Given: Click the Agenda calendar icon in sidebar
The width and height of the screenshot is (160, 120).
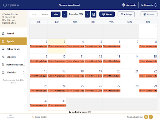Looking at the screenshot, I should click(3, 41).
